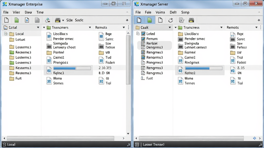The height and width of the screenshot is (148, 264).
Task: Toggle Loted checkbox in Server tree
Action: click(143, 34)
